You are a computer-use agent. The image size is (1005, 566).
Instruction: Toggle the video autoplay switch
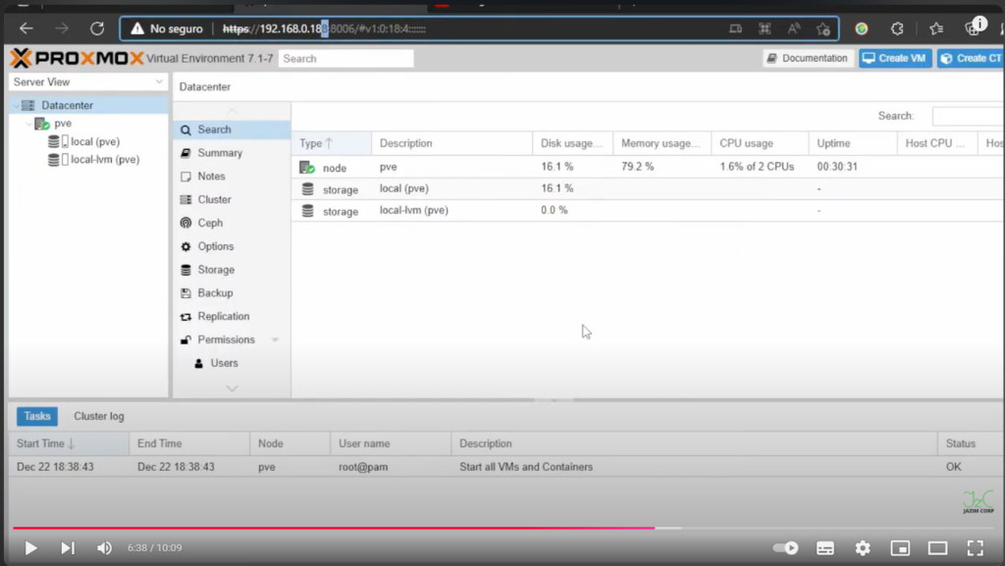click(x=786, y=547)
